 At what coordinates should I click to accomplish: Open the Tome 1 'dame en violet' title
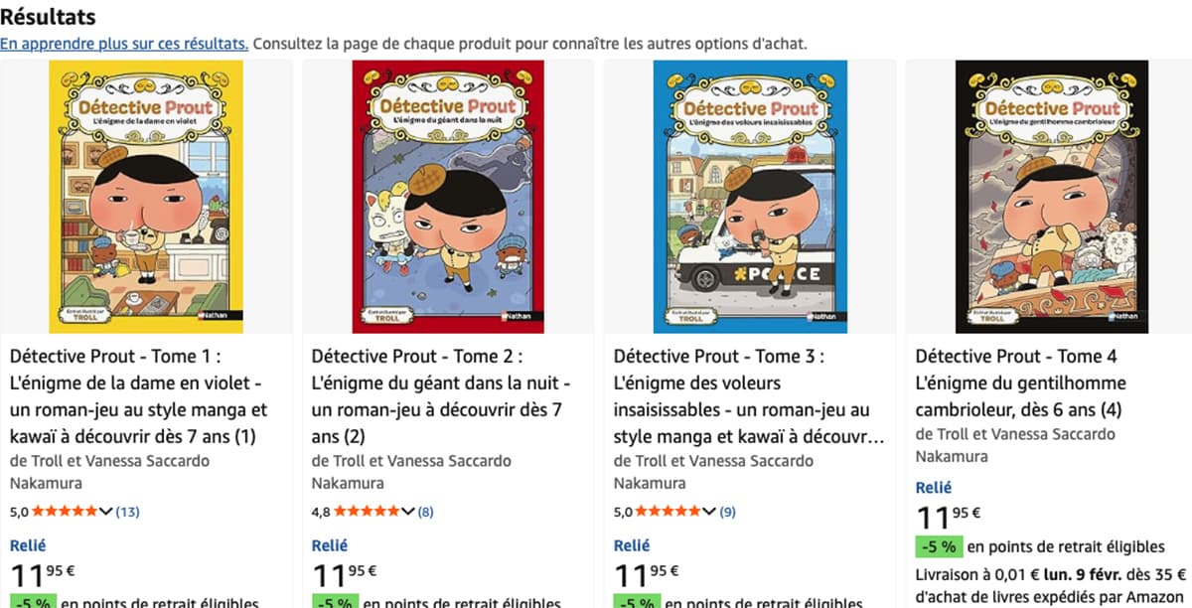(x=139, y=395)
